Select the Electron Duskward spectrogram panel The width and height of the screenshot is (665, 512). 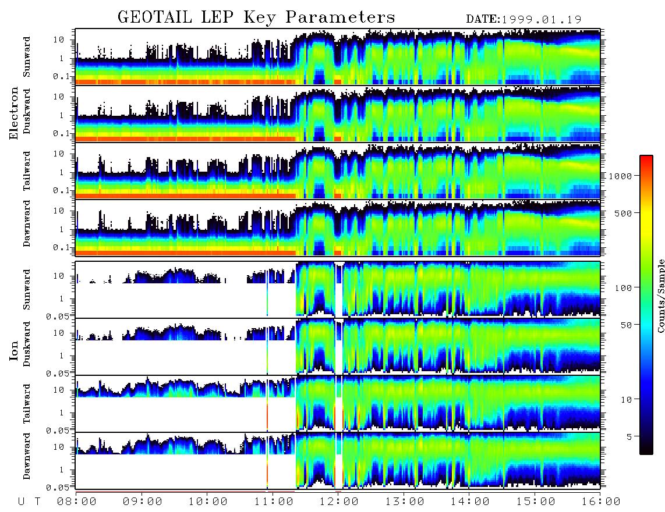[x=338, y=113]
